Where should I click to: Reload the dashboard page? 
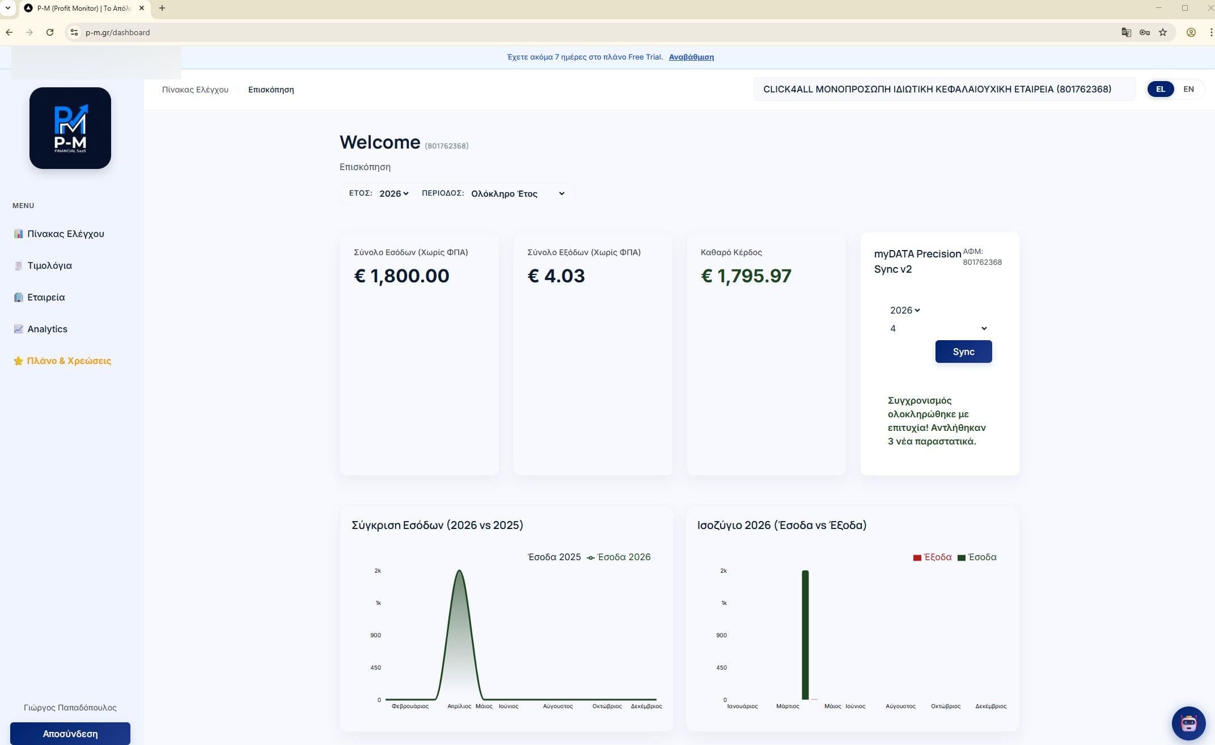(50, 32)
